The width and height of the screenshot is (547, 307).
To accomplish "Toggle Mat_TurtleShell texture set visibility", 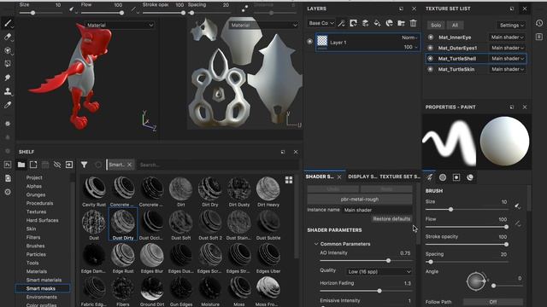I will (431, 59).
